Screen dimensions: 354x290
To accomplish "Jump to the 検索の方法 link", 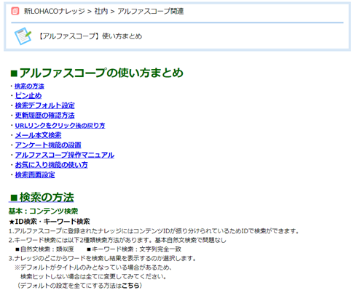I will point(29,86).
